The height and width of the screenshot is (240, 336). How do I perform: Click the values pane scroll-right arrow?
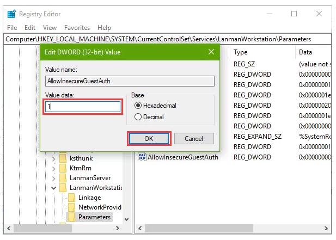pyautogui.click(x=326, y=228)
